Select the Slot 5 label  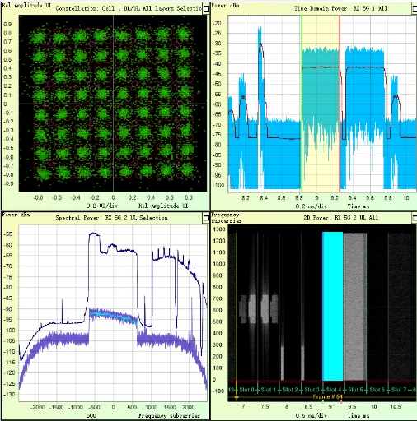355,390
